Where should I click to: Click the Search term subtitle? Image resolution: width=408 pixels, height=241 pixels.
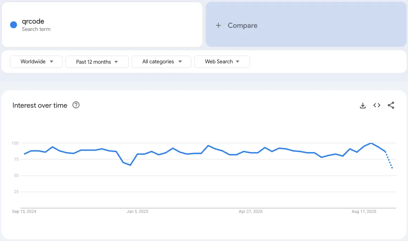(x=36, y=29)
